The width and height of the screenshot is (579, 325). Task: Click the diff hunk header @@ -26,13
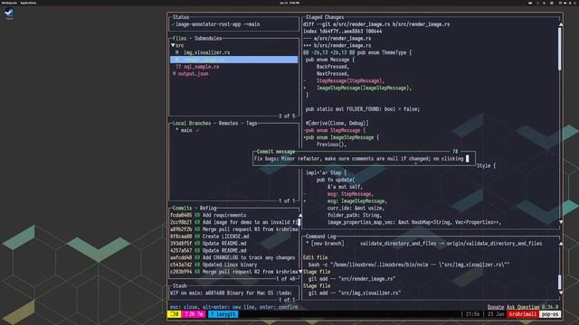357,52
